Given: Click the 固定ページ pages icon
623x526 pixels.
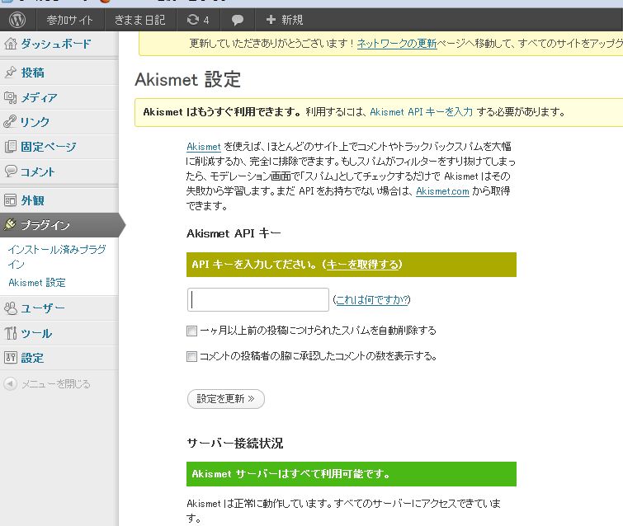Looking at the screenshot, I should click(11, 147).
